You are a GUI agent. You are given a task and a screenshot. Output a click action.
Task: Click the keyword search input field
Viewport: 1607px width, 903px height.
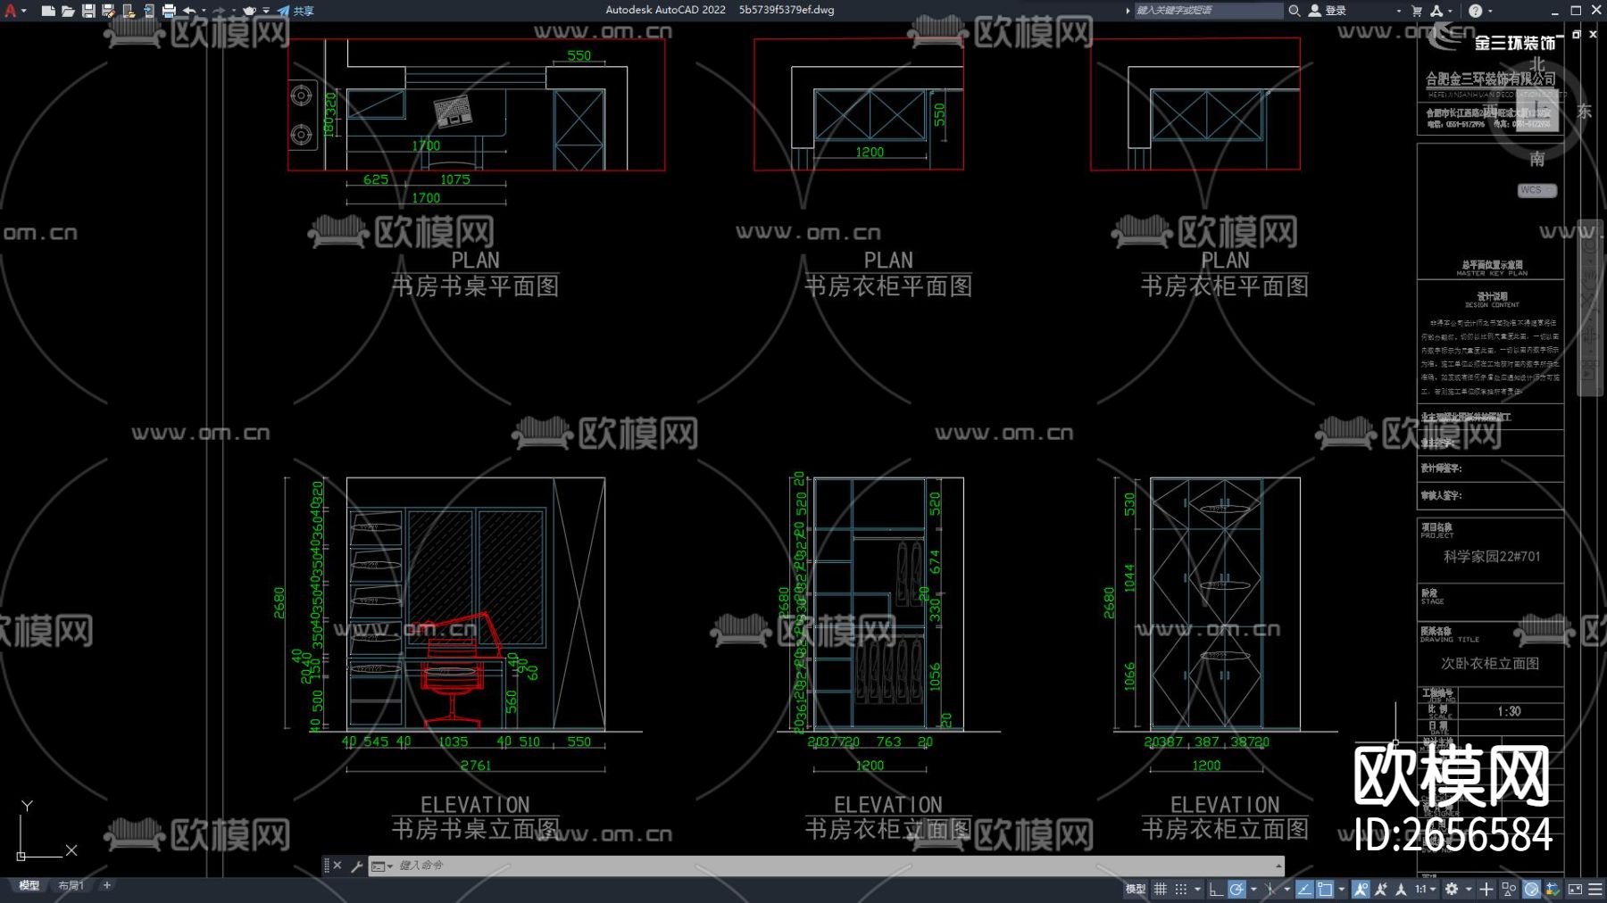coord(1207,11)
